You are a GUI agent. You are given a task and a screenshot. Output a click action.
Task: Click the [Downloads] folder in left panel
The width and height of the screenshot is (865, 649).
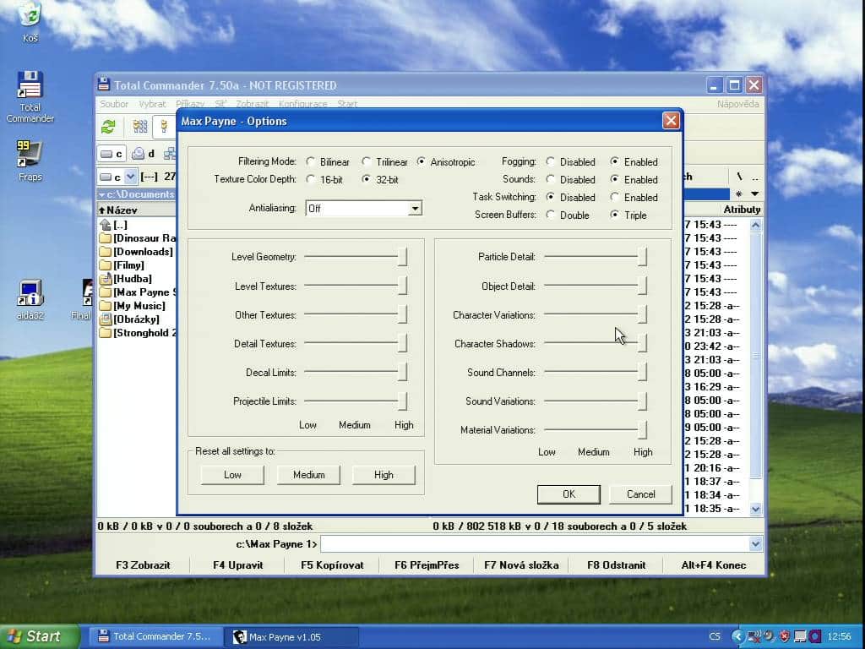pos(136,252)
